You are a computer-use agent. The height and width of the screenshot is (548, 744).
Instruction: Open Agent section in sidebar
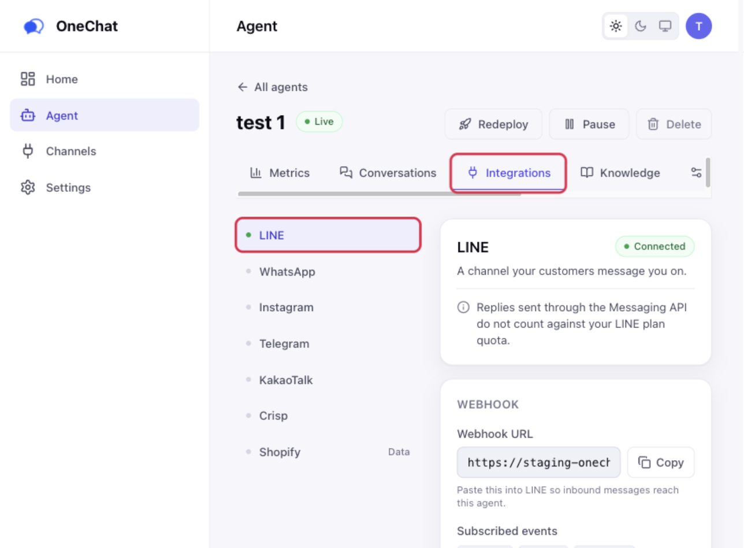105,115
